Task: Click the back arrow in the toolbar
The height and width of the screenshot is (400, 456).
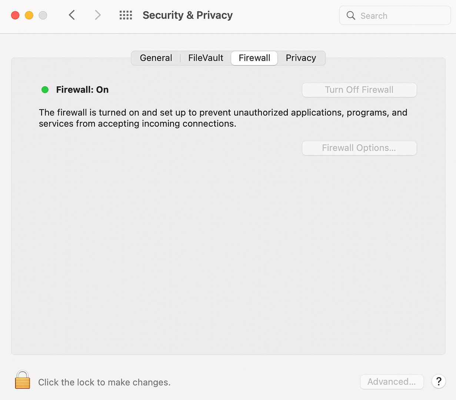Action: (71, 15)
